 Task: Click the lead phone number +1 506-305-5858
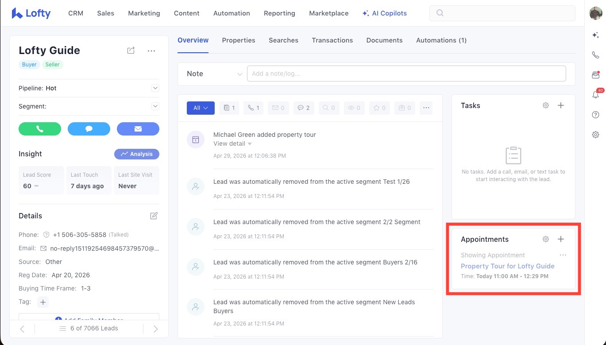click(80, 235)
